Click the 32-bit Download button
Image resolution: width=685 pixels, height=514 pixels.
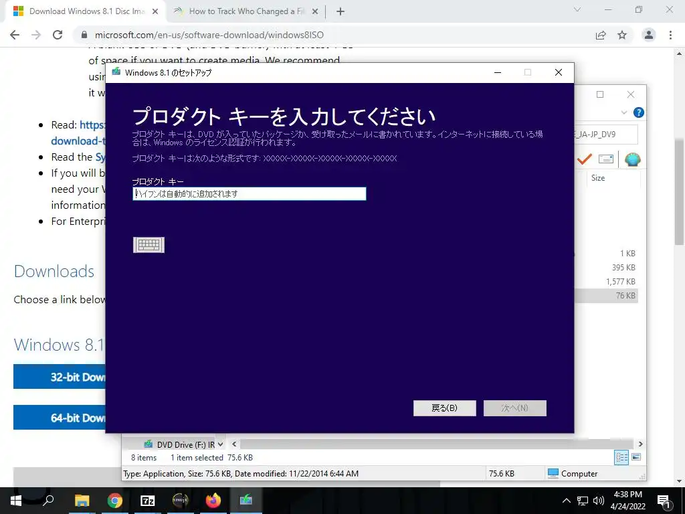[60, 377]
